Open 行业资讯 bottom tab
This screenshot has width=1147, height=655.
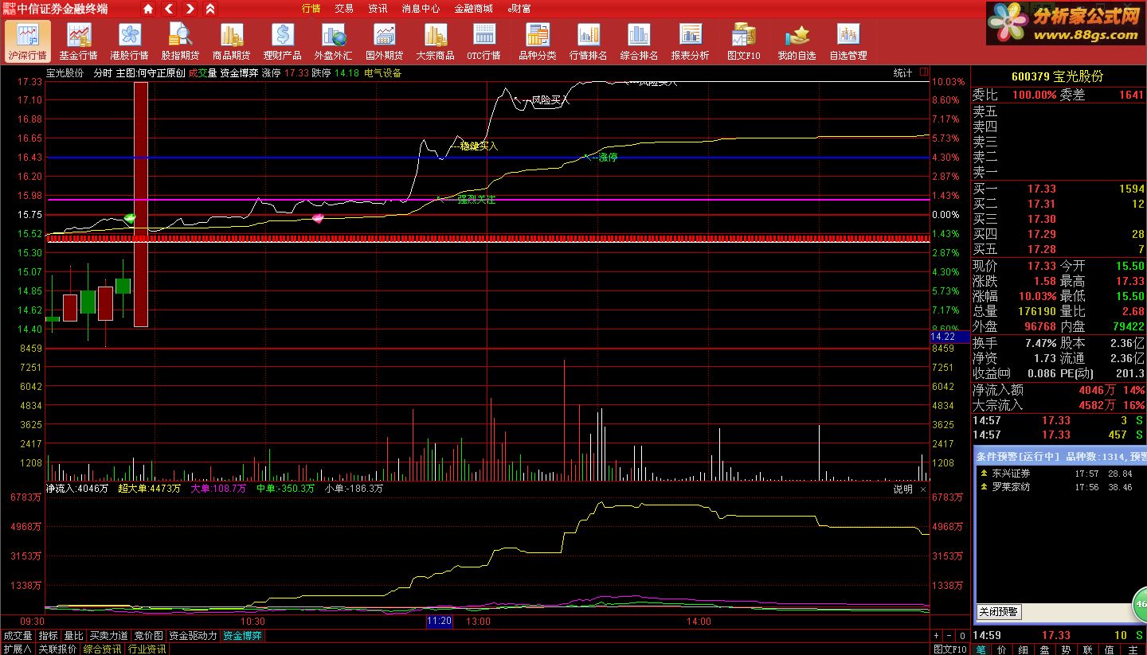147,649
